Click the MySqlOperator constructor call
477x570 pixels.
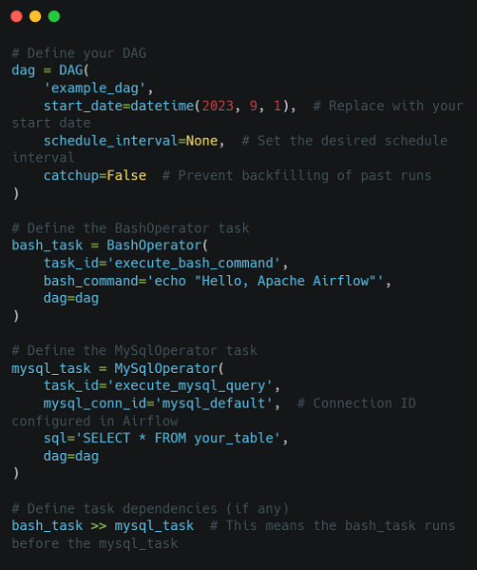click(169, 368)
